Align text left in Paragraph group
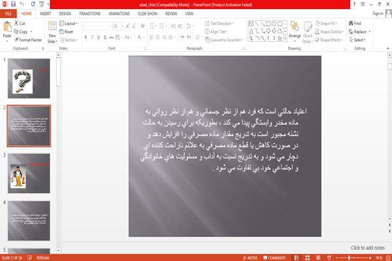392x261 pixels. (152, 37)
